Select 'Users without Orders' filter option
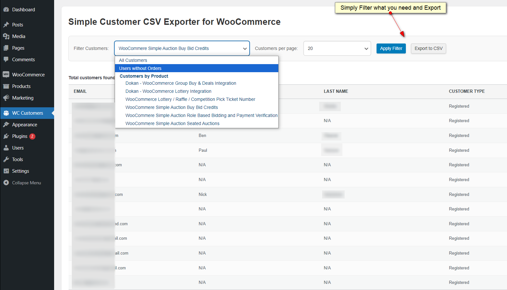This screenshot has height=290, width=507. point(140,68)
